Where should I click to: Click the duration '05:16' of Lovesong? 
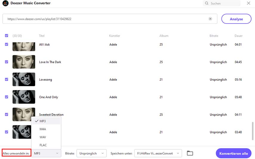[238, 79]
